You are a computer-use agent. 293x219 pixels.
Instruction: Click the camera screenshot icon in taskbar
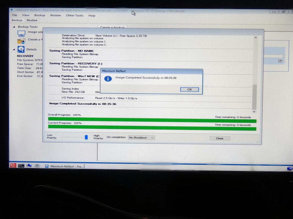37,166
